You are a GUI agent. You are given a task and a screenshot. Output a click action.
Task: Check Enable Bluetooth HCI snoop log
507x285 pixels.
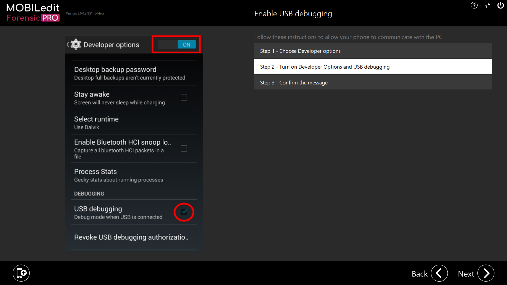[x=184, y=148]
